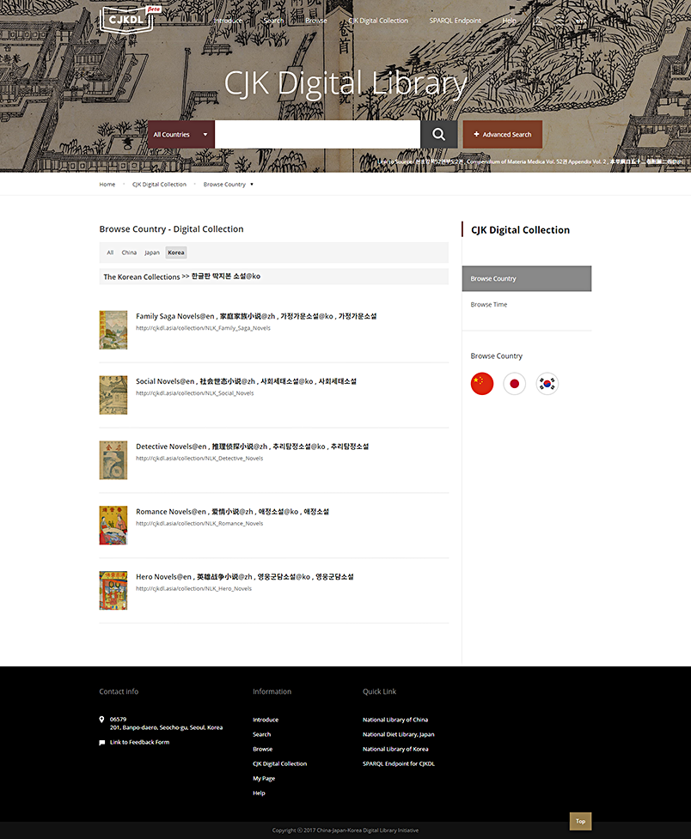Open the Romance Novels title
This screenshot has height=839, width=691.
pos(232,512)
